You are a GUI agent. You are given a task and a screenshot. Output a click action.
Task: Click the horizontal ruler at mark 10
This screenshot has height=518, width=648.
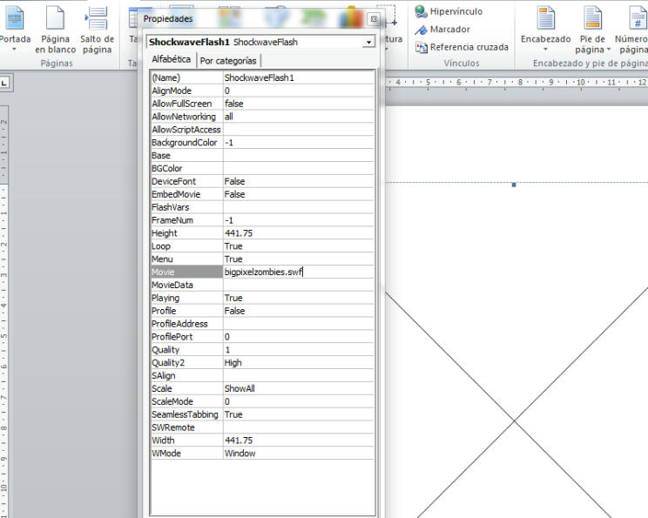[581, 82]
